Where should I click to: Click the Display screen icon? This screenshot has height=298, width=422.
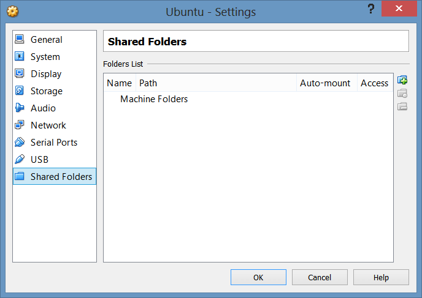20,73
